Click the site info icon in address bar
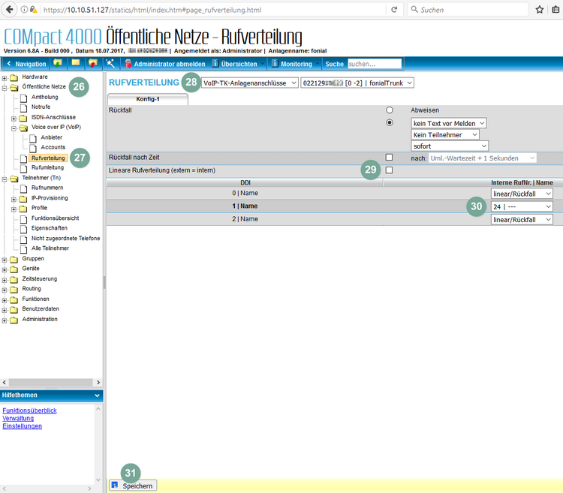Viewport: 563px width, 493px height. pos(24,10)
